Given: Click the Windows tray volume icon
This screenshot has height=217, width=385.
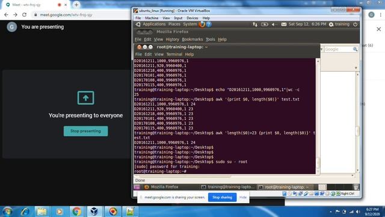Looking at the screenshot, I should tap(358, 212).
